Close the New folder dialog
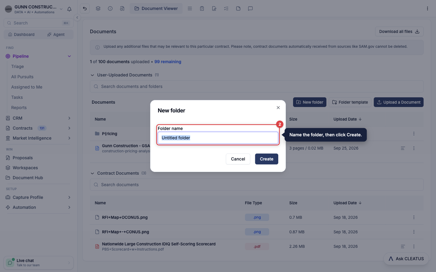The image size is (436, 272). (x=278, y=108)
